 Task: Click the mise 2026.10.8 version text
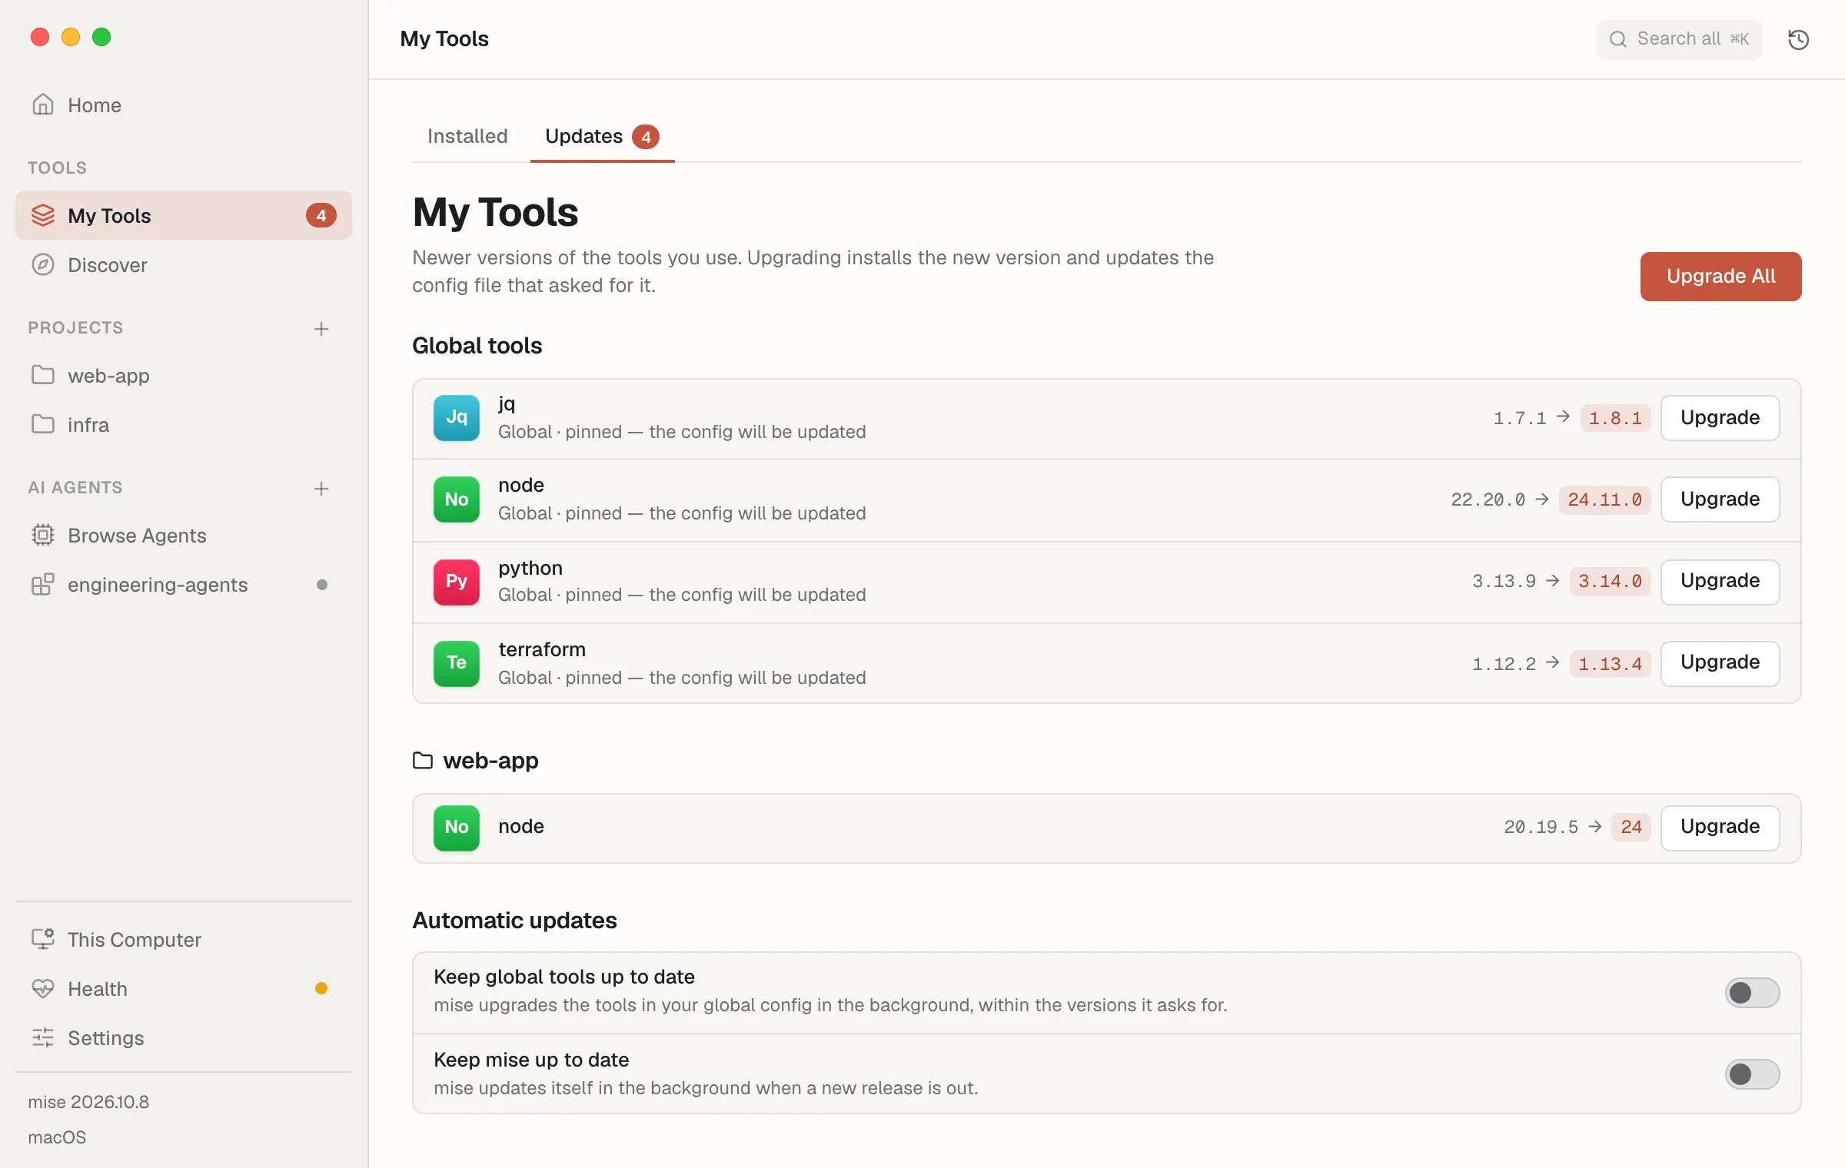88,1102
